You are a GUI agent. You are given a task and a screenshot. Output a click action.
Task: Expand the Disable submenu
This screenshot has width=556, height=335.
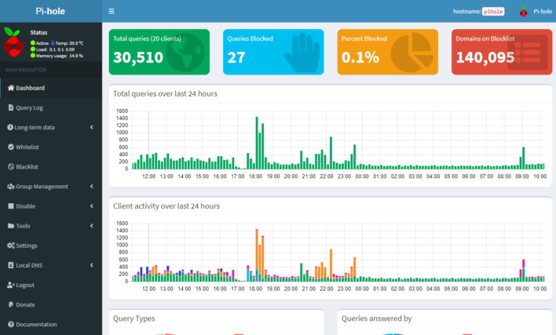50,206
